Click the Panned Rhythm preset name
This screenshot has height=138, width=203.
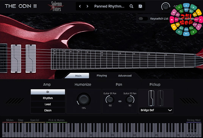[109, 6]
